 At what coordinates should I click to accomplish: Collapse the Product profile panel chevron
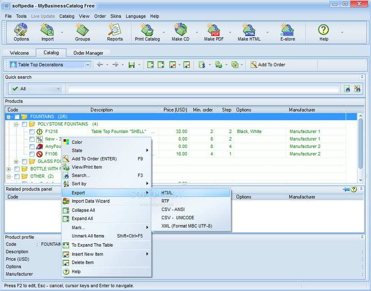pos(362,237)
